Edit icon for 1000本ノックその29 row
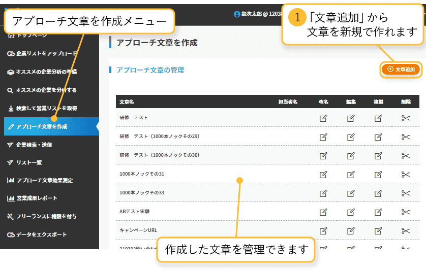Viewport: 426px width, 271px height. pyautogui.click(x=351, y=137)
